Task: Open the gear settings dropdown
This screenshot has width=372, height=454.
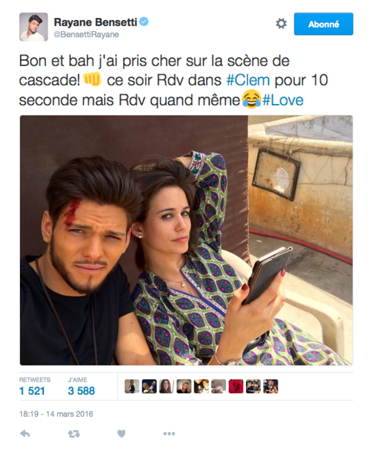Action: click(x=281, y=23)
